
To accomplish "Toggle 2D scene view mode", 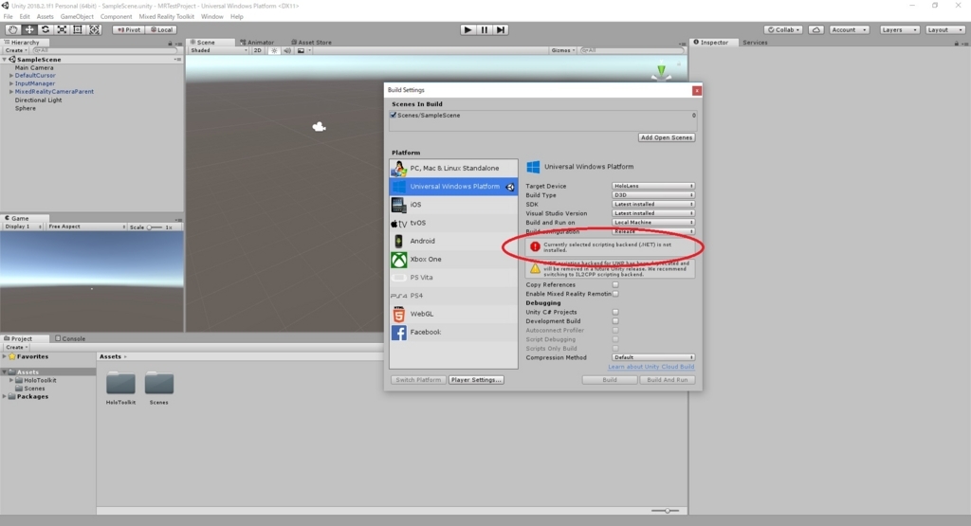I will [x=258, y=51].
